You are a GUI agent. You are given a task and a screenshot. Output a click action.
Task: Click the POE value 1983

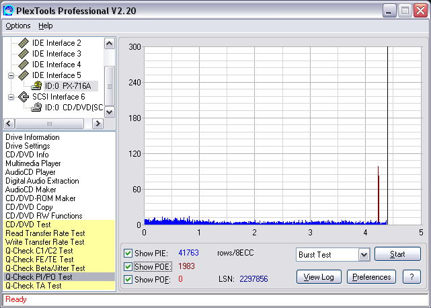click(x=186, y=266)
